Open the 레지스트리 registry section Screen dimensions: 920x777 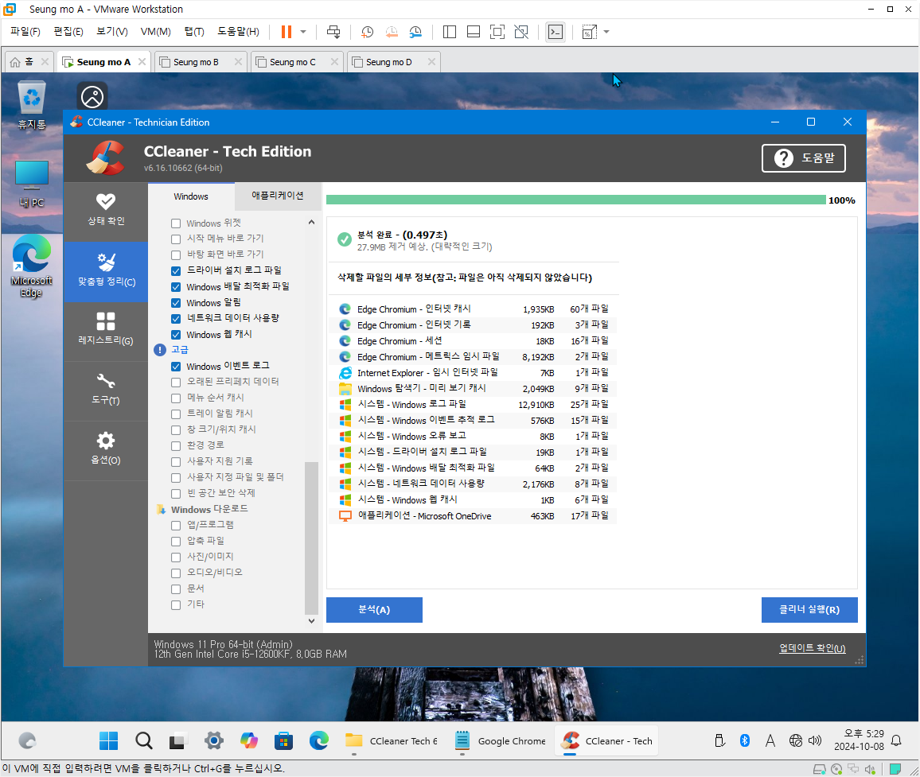click(x=106, y=330)
